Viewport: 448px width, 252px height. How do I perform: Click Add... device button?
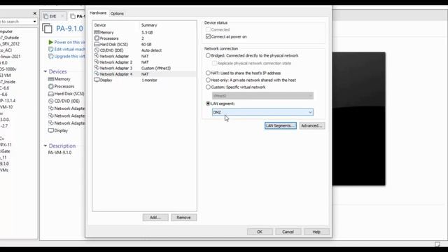[x=155, y=218]
